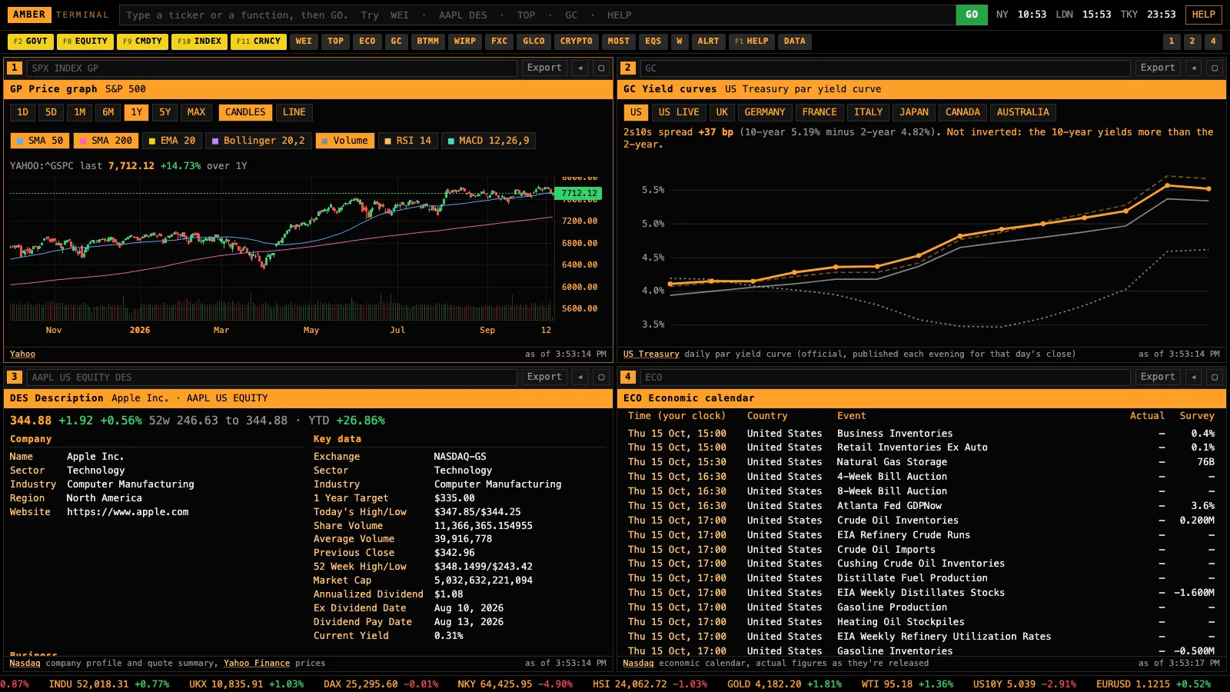This screenshot has height=692, width=1230.
Task: Export the economic calendar panel 4
Action: click(x=1158, y=377)
